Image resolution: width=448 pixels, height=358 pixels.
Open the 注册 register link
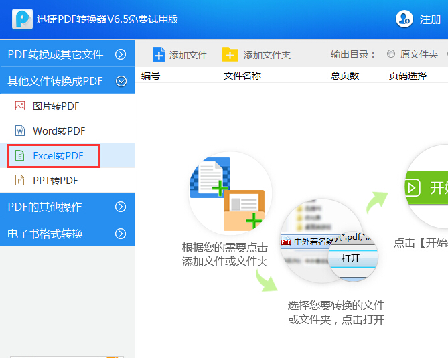(431, 19)
